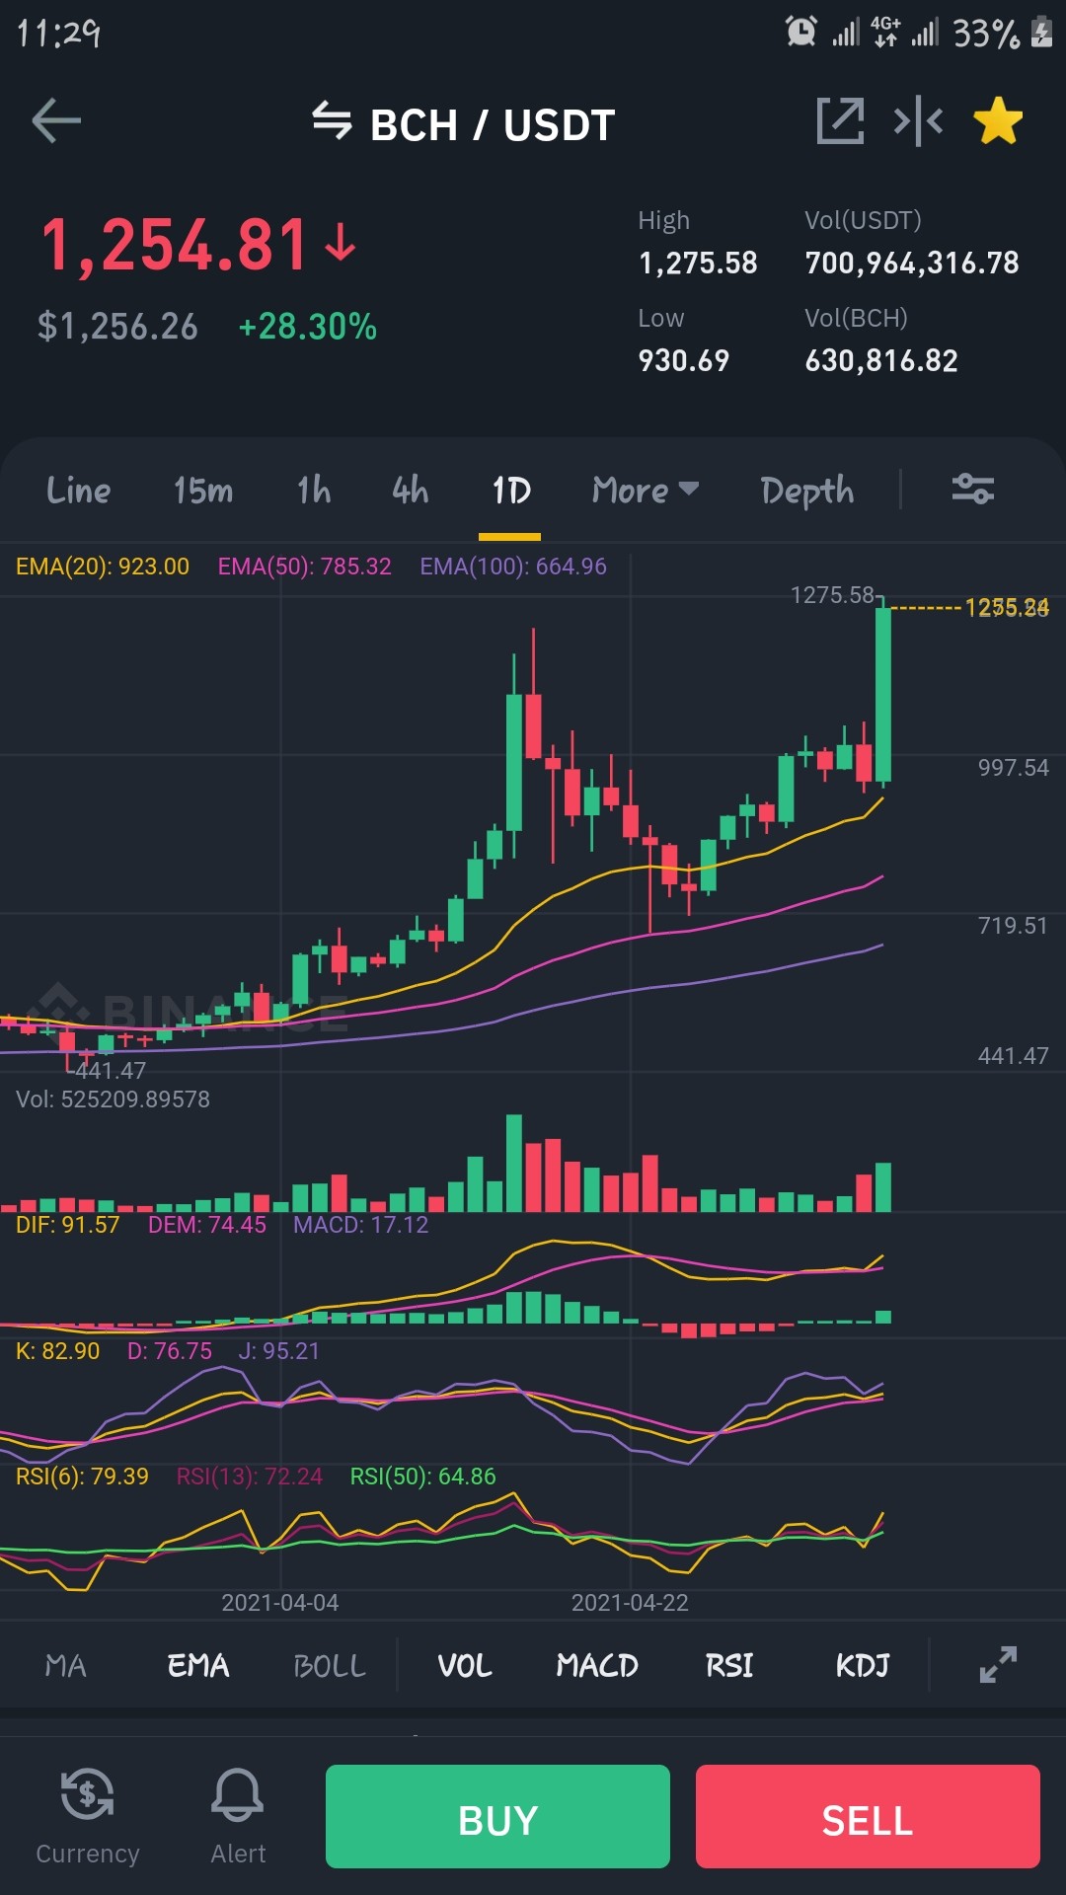Tap the collapse view icon next to star

click(918, 120)
